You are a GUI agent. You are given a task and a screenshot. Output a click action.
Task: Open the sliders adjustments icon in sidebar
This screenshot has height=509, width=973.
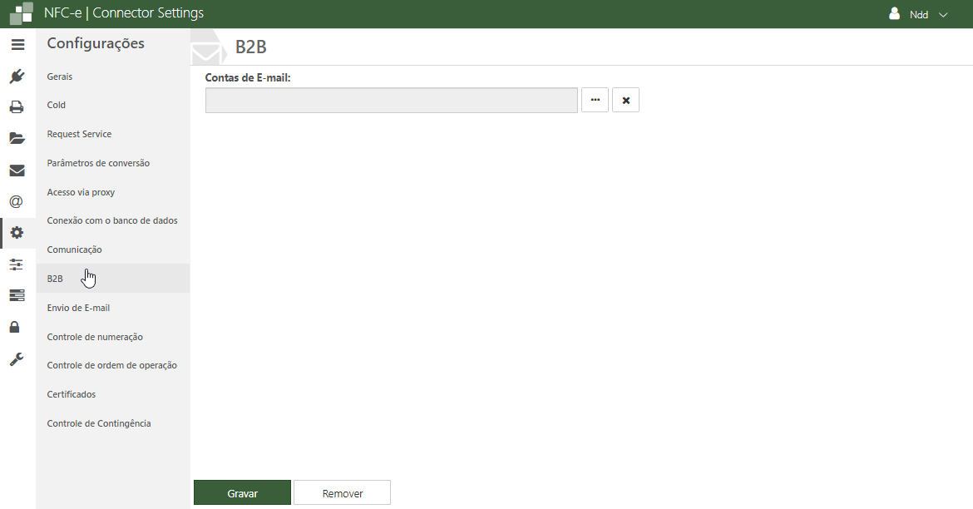point(16,264)
